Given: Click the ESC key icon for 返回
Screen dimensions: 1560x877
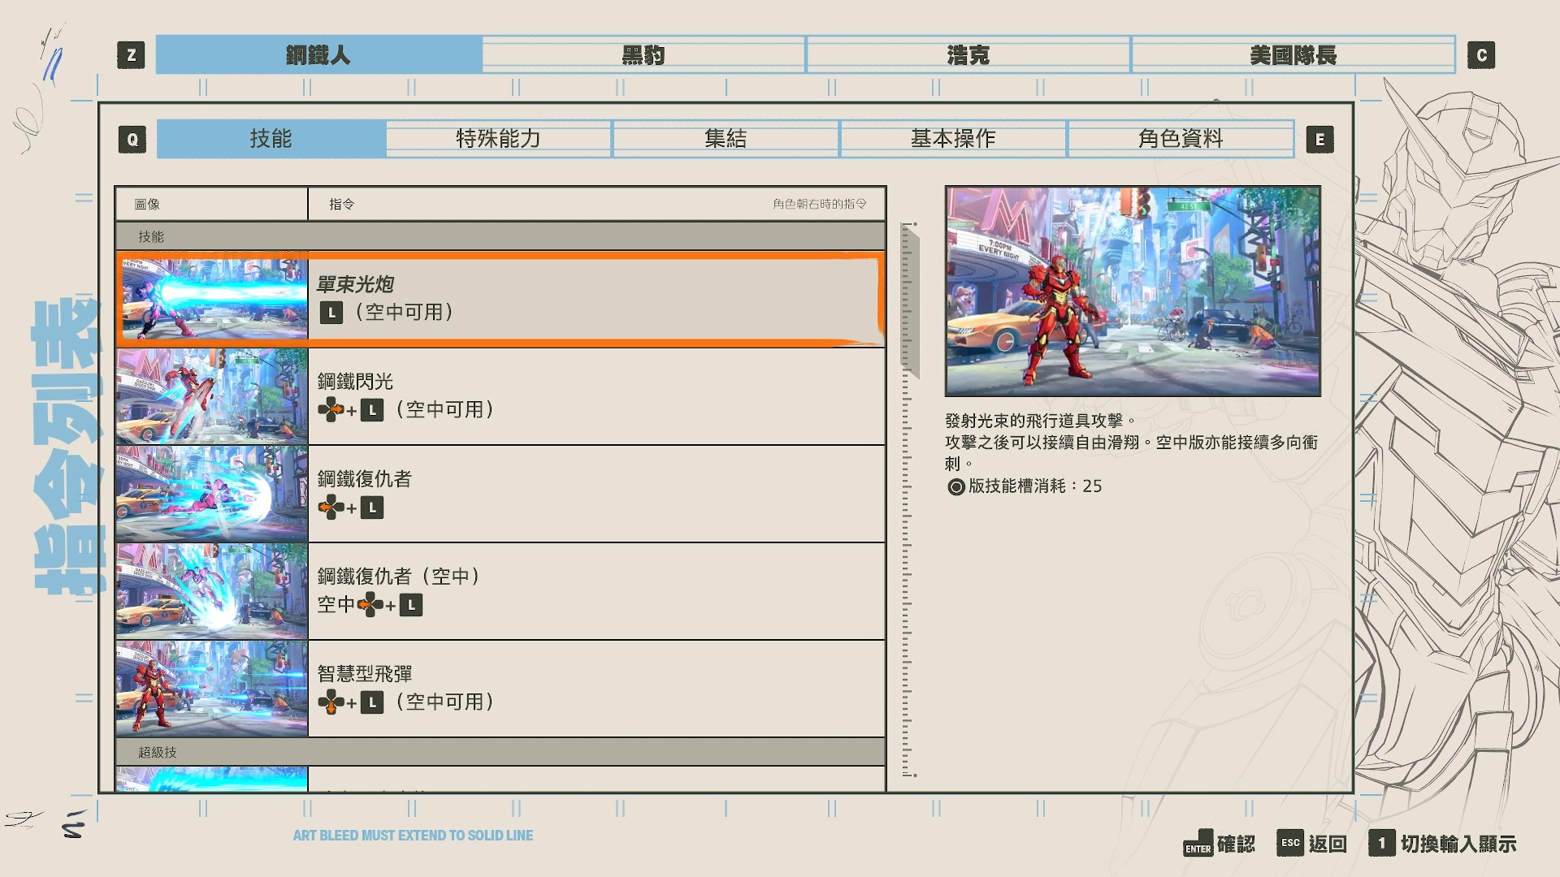Looking at the screenshot, I should 1290,843.
